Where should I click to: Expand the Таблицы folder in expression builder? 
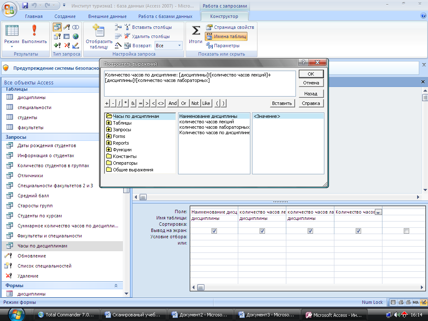pos(109,123)
